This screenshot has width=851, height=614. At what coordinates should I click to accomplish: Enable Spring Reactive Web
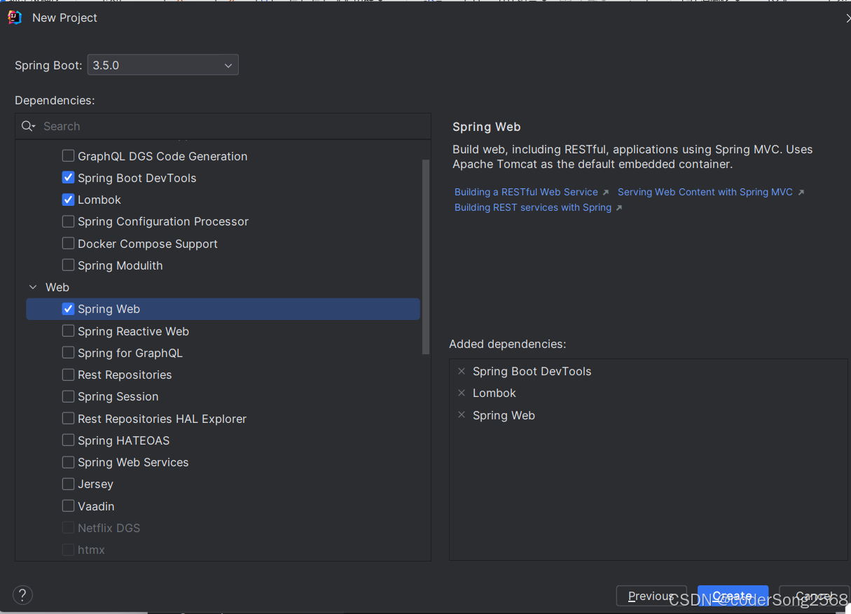coord(68,331)
